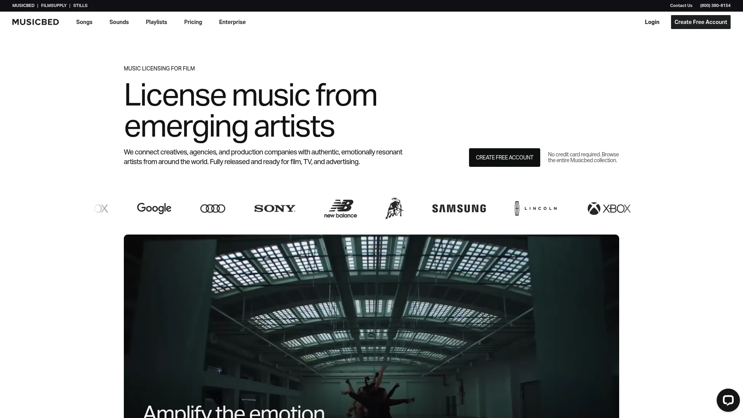Switch to the Filmsupply site in top bar
Image resolution: width=743 pixels, height=418 pixels.
(x=54, y=5)
